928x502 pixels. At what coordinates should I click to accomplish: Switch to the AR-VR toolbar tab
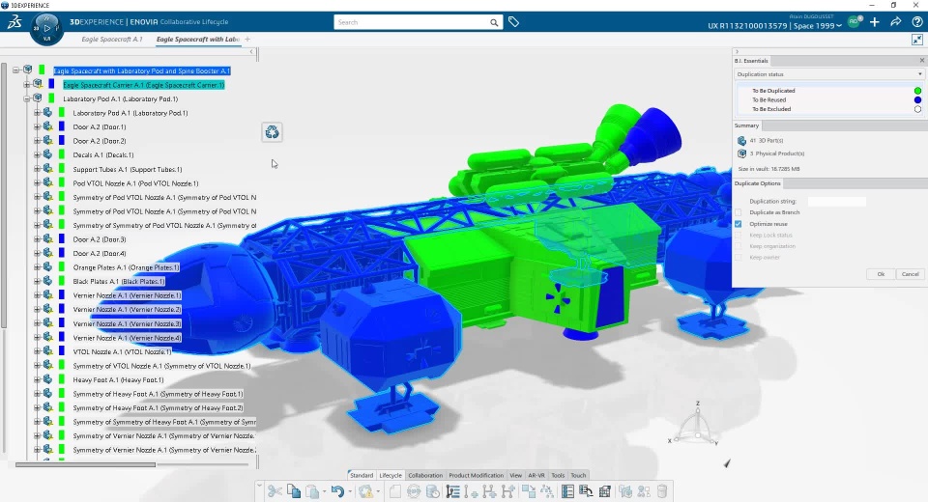(536, 475)
